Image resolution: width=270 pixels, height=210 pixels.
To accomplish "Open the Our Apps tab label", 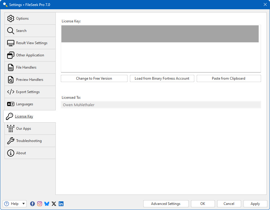I will [24, 129].
